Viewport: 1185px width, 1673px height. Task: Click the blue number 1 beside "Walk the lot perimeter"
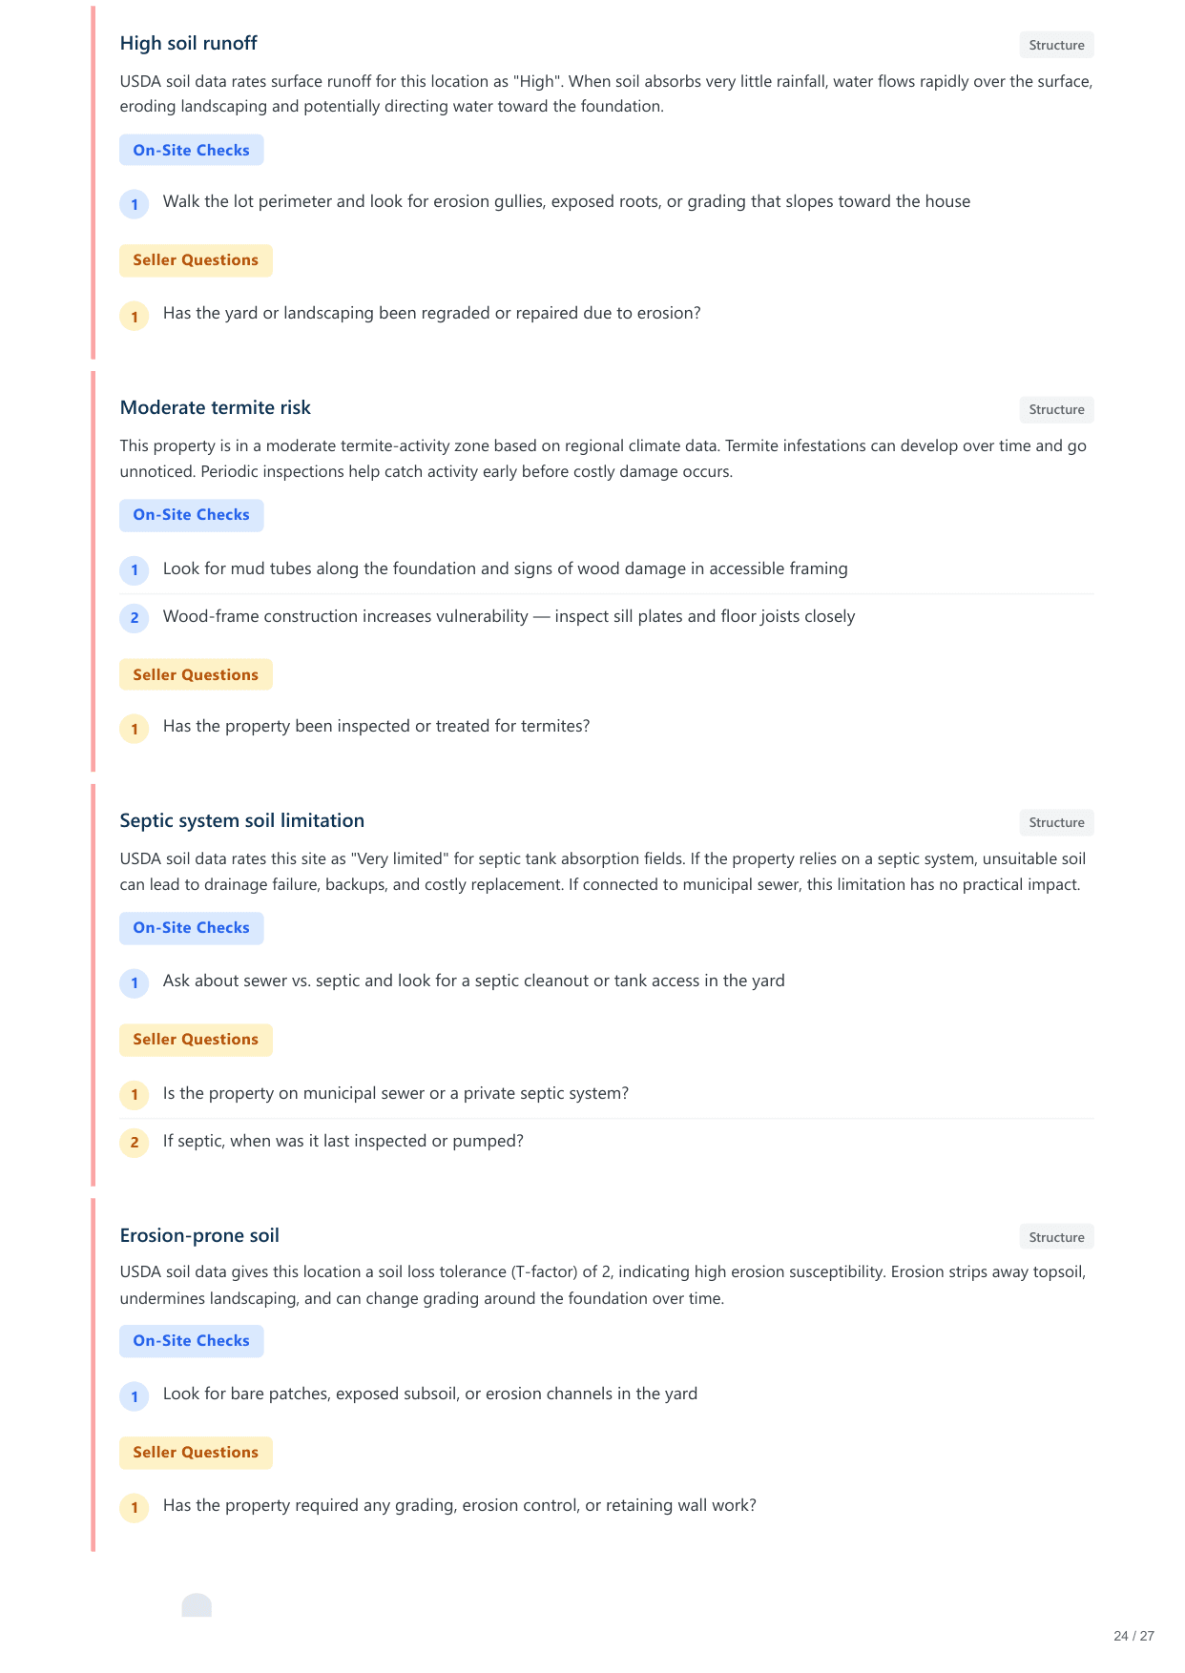click(135, 204)
